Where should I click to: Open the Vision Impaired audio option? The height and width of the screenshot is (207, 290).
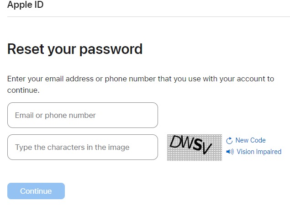click(259, 152)
